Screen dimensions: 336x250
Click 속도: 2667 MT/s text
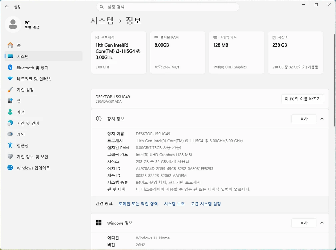167,67
